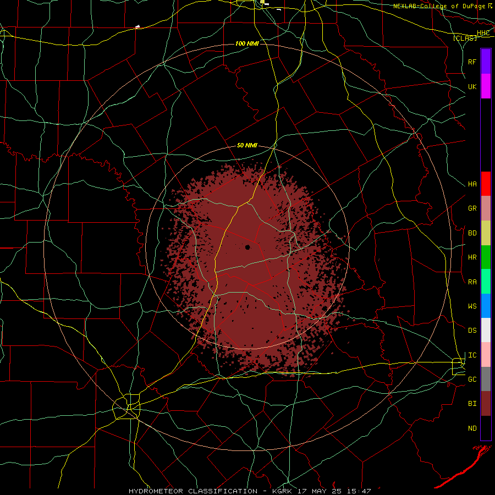Viewport: 495px width, 495px height.
Task: Click the KGRK station identifier
Action: click(x=283, y=491)
